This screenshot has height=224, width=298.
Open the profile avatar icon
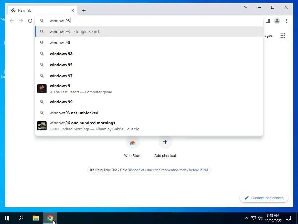point(277,21)
